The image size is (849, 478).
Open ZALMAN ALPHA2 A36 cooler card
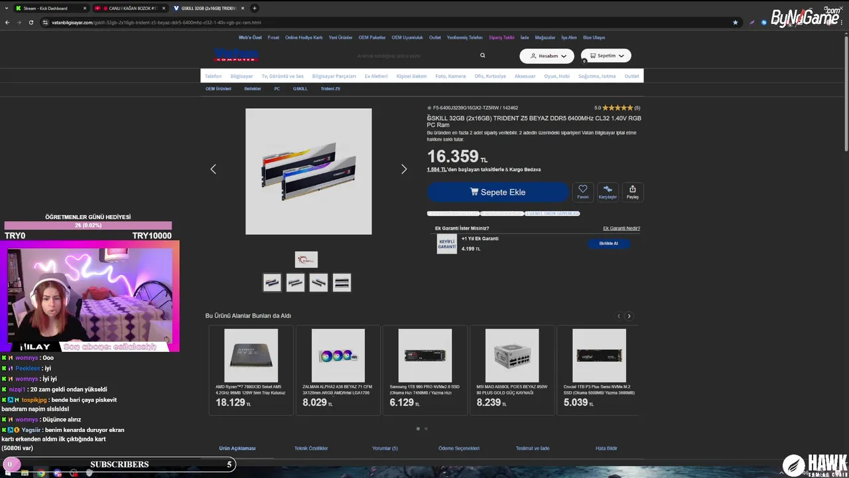pyautogui.click(x=338, y=370)
